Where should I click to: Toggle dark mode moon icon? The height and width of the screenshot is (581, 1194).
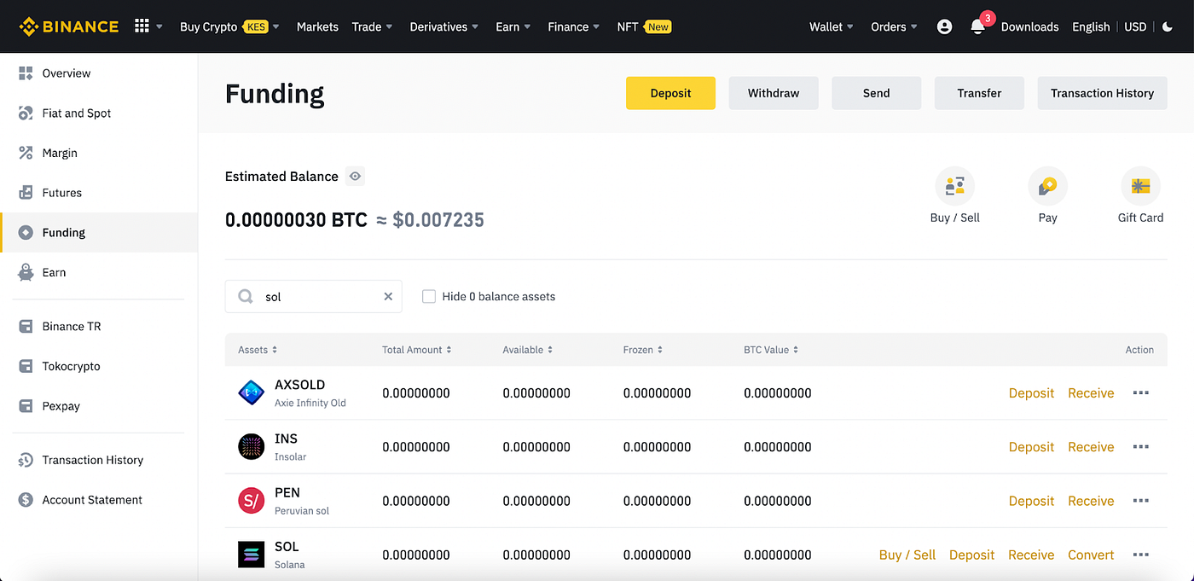point(1168,26)
